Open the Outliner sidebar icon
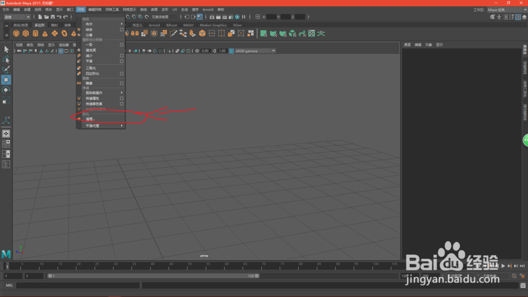528x297 pixels. click(x=6, y=165)
